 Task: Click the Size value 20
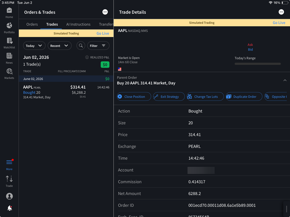(x=190, y=123)
